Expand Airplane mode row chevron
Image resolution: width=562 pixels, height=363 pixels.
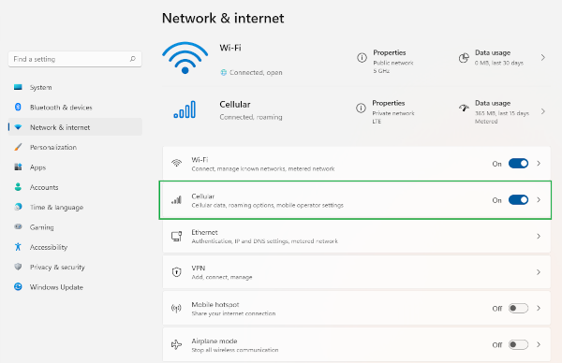539,344
